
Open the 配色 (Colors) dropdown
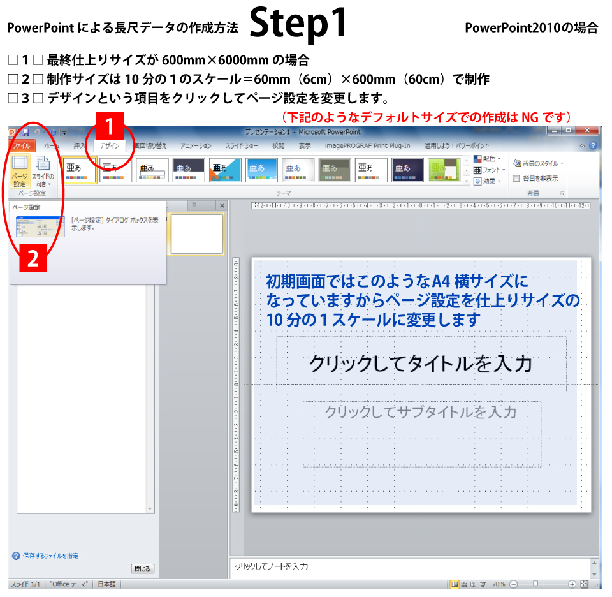(488, 159)
